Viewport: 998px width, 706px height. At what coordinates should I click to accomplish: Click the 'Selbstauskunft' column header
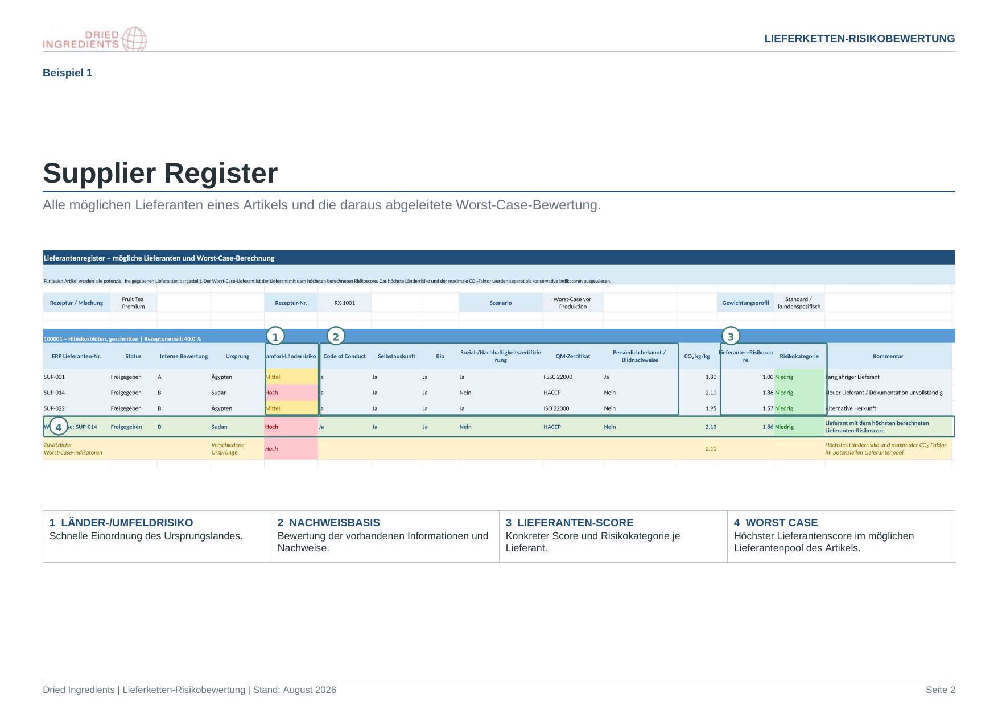point(397,356)
